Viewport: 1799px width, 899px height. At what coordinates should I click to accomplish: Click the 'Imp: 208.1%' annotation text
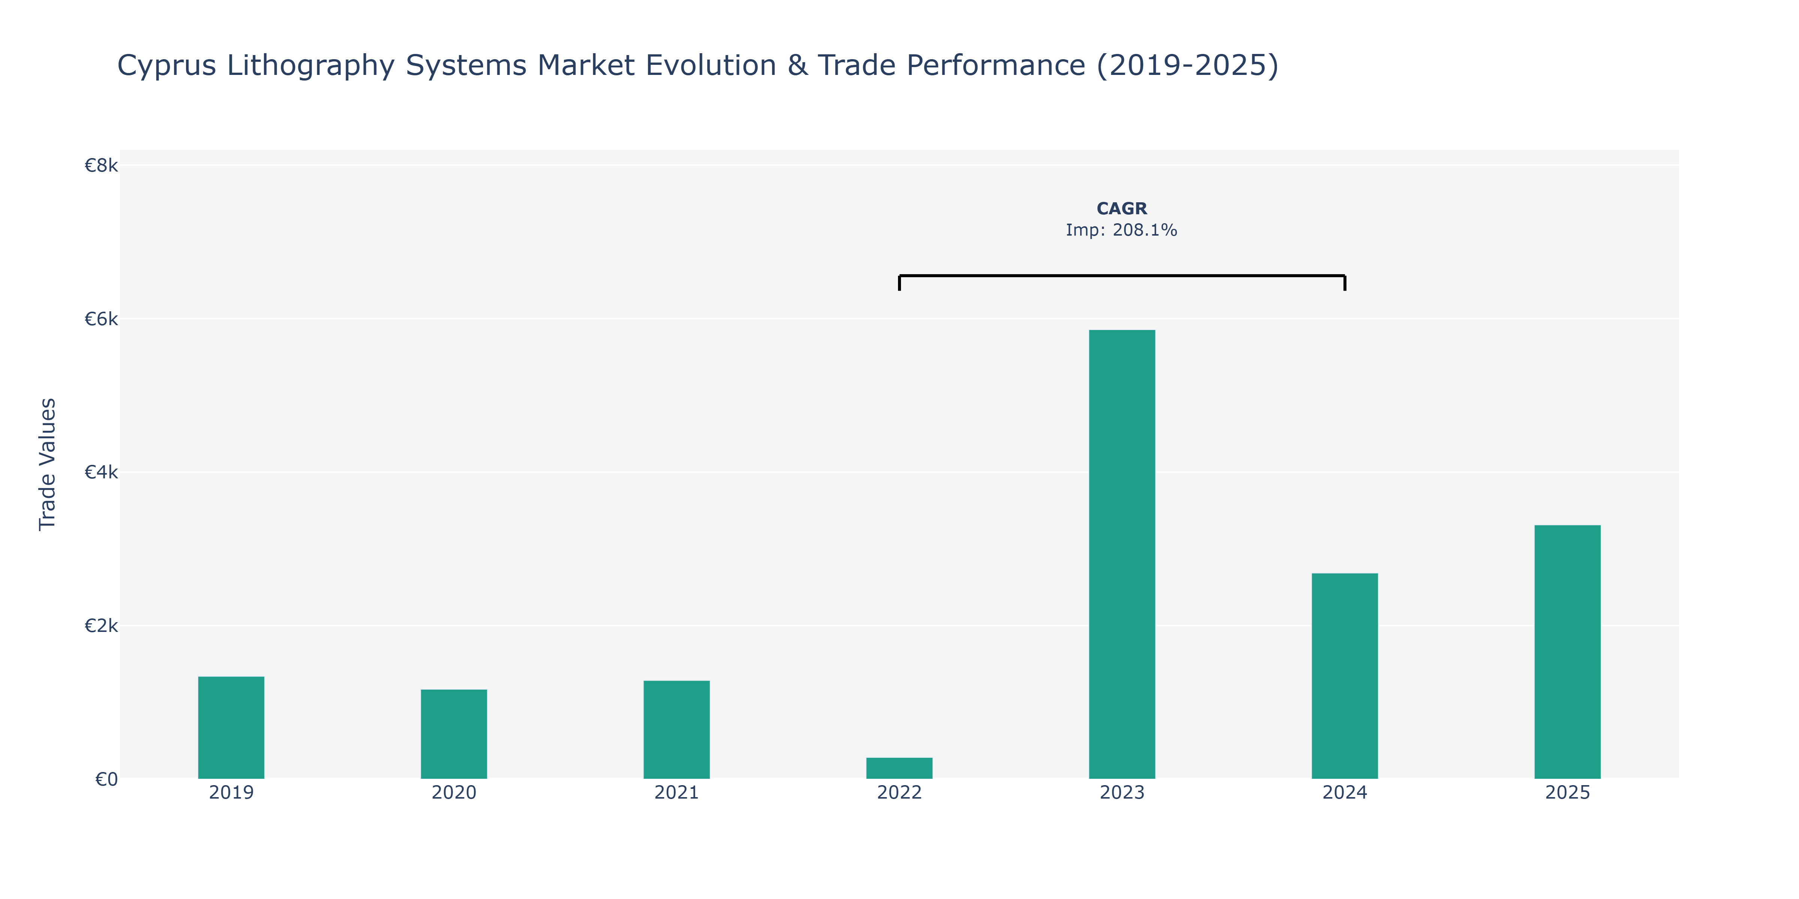click(1122, 230)
